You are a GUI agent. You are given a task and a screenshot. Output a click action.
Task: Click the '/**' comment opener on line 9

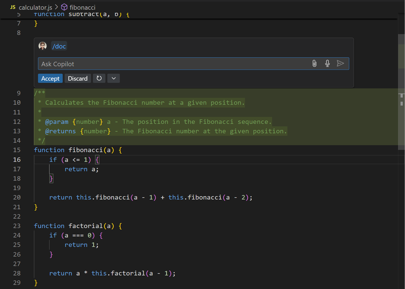point(40,93)
